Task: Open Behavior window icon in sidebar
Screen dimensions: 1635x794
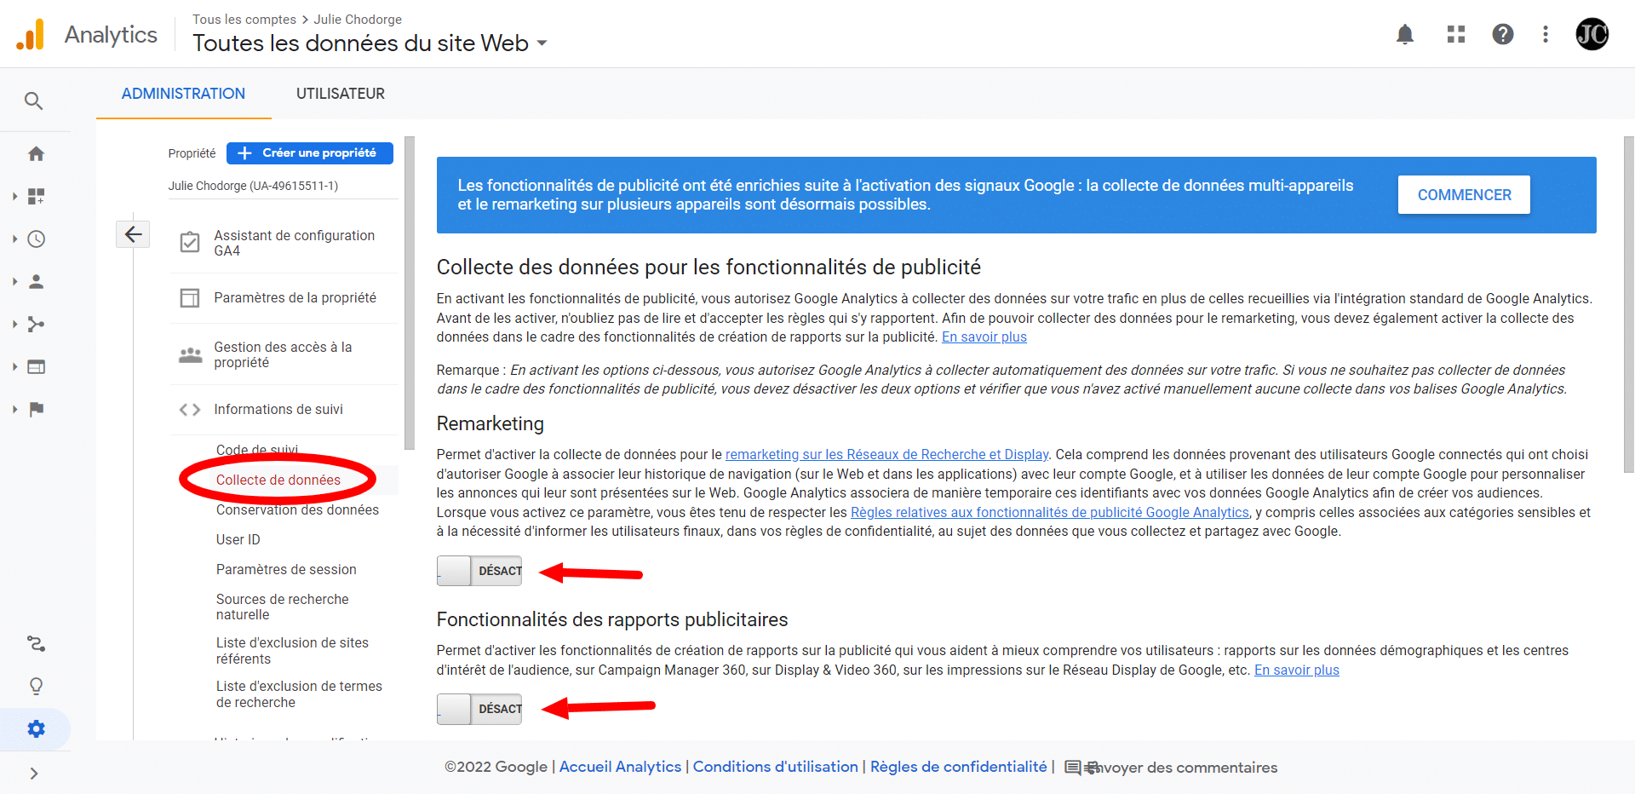Action: [x=36, y=367]
